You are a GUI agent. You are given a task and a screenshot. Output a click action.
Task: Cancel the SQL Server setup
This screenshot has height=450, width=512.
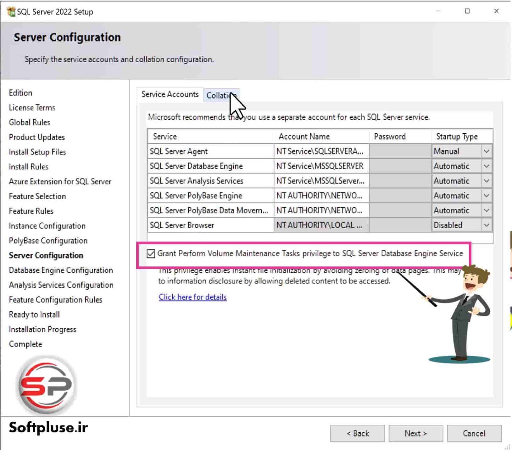pyautogui.click(x=474, y=433)
